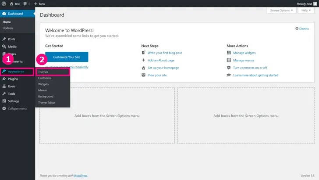Screen dimensions: 319x180
Task: Click the menus list icon
Action: (x=229, y=60)
